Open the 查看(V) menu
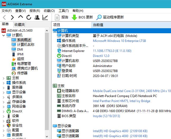This screenshot has height=139, width=171. 21,11
